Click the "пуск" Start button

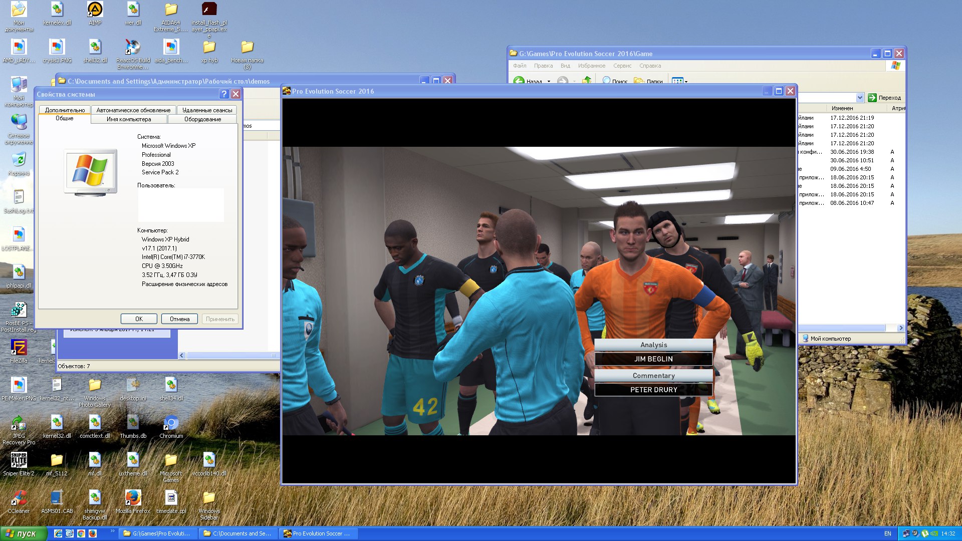pos(24,533)
